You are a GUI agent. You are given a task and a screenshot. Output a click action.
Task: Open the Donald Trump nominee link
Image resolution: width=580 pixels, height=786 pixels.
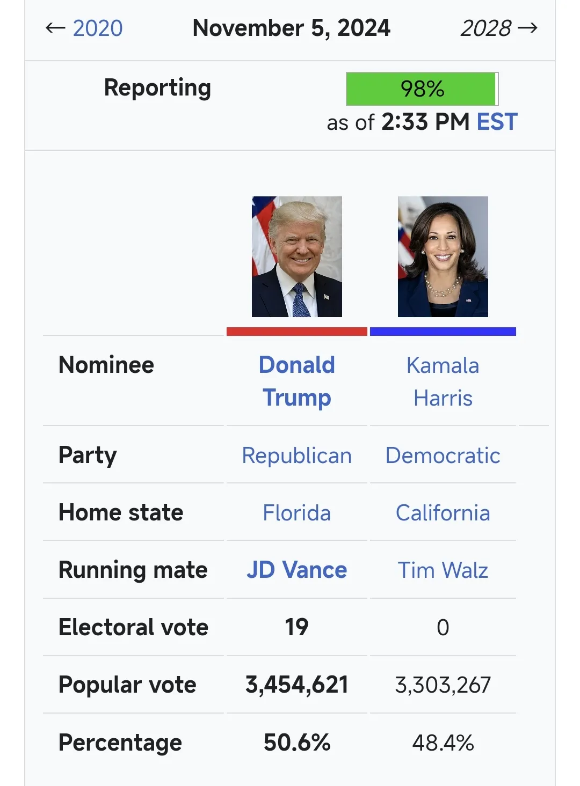297,381
